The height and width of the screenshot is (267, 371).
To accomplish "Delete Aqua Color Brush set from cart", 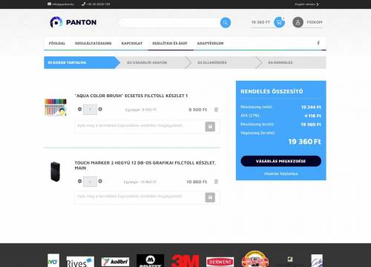I will pyautogui.click(x=216, y=110).
